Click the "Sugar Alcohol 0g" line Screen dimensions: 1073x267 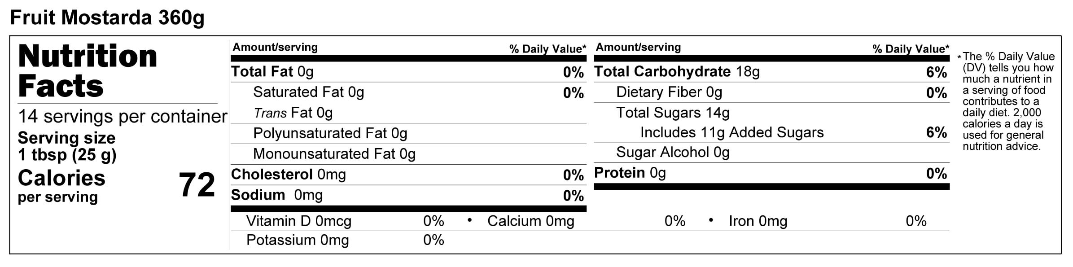click(x=672, y=153)
